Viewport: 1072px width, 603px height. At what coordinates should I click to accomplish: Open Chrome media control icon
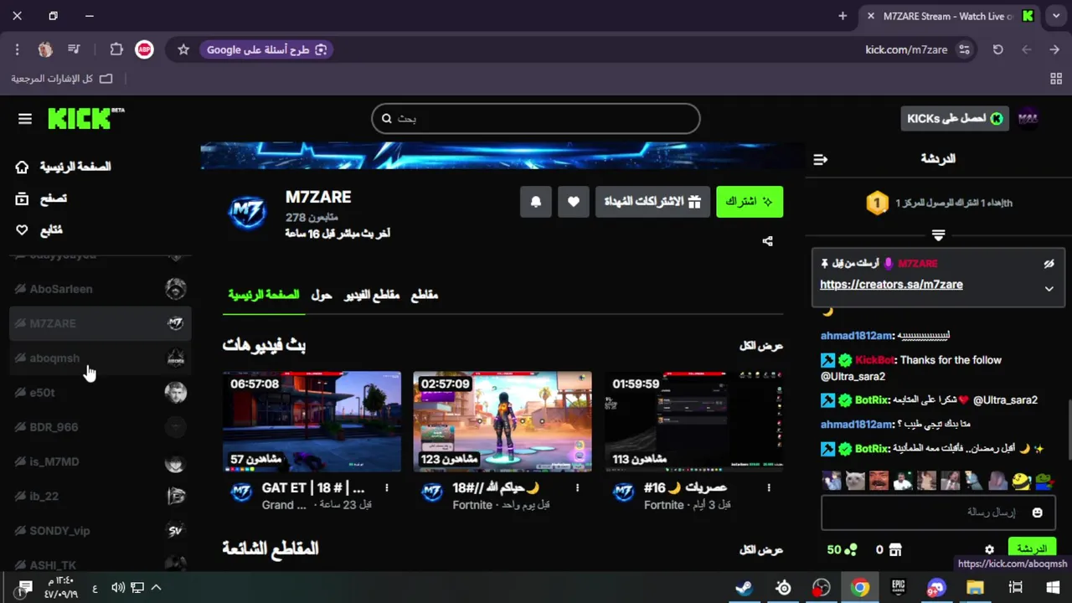coord(74,49)
